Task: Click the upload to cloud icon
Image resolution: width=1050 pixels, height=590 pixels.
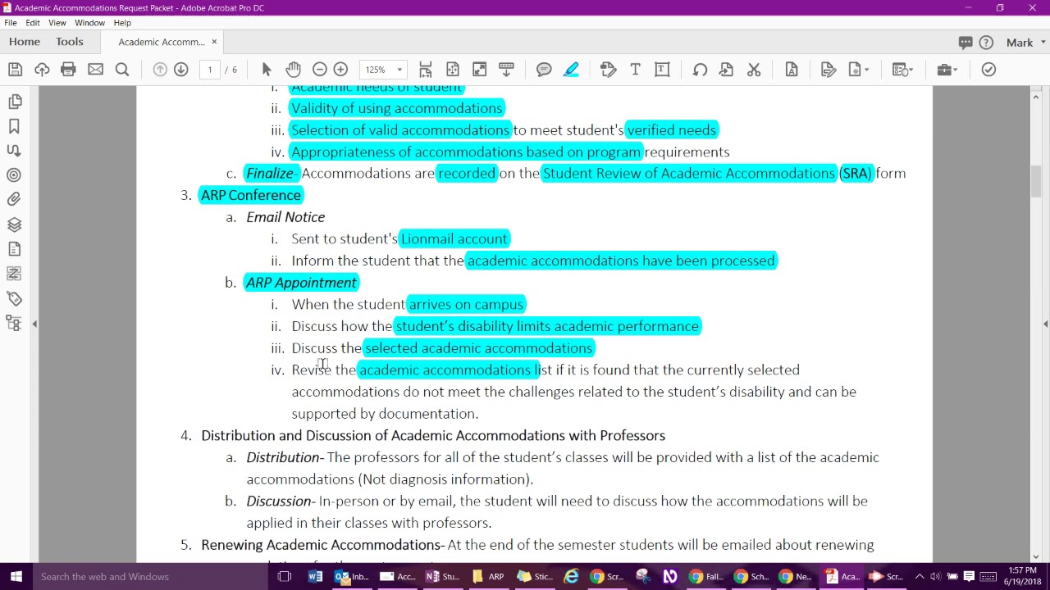Action: click(x=42, y=70)
